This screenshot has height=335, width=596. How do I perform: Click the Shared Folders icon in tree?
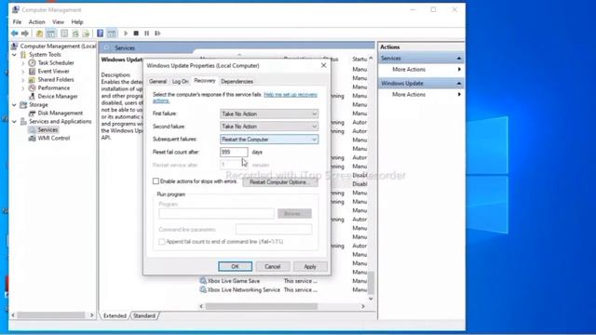[x=32, y=79]
